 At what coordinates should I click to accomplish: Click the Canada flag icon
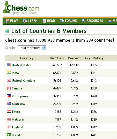[x=9, y=88]
